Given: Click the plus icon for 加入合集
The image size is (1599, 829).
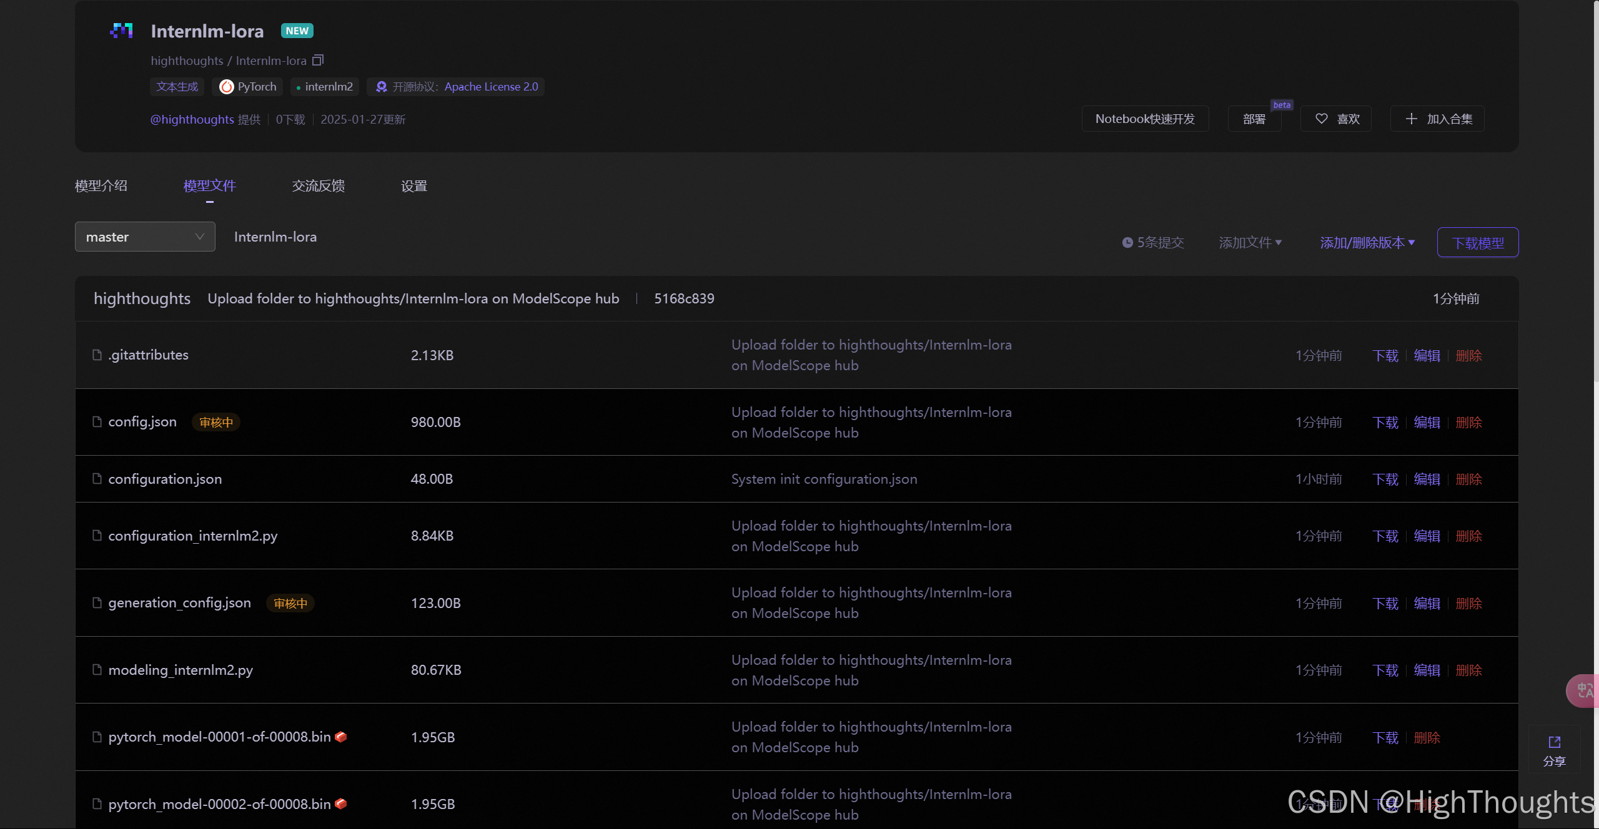Looking at the screenshot, I should tap(1412, 119).
